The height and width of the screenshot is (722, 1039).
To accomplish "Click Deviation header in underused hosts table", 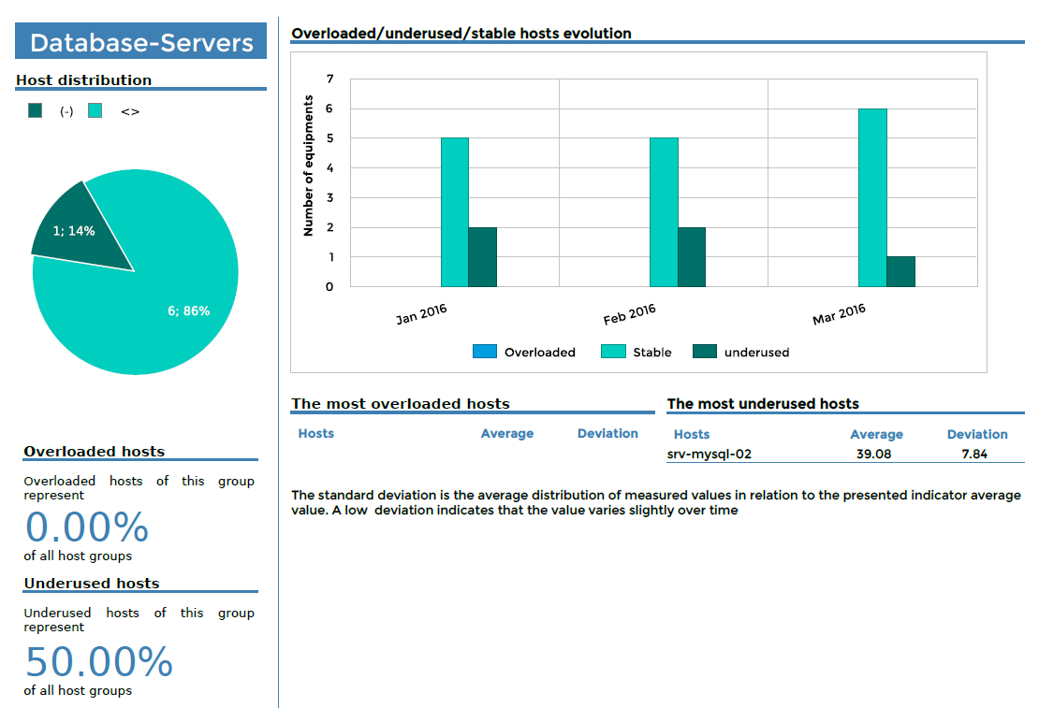I will [x=977, y=434].
